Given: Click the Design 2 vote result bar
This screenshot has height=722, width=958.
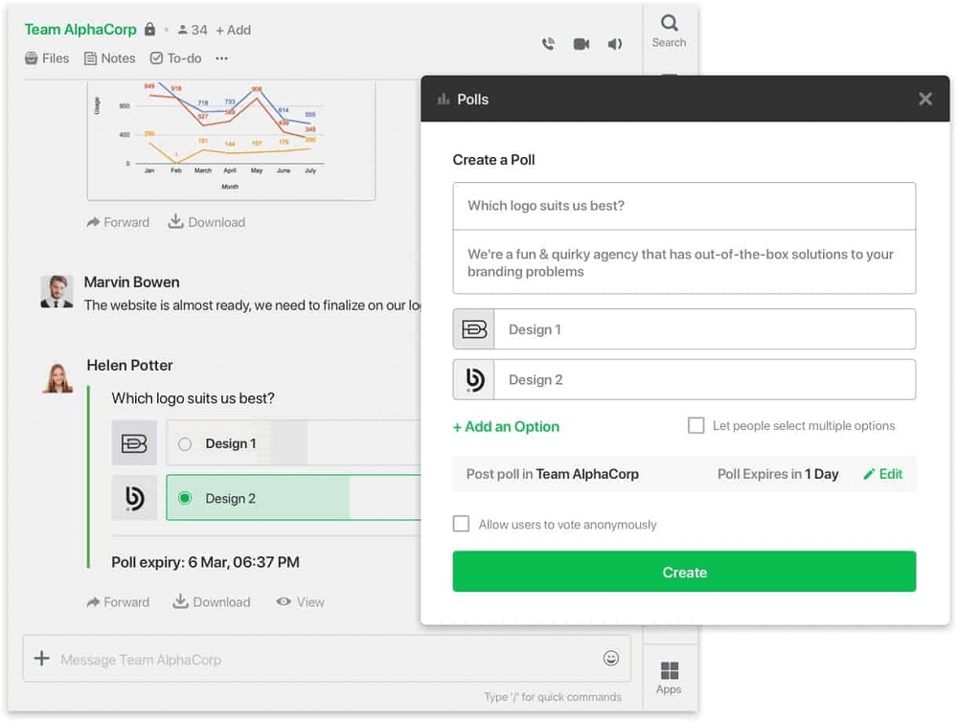Looking at the screenshot, I should tap(293, 498).
